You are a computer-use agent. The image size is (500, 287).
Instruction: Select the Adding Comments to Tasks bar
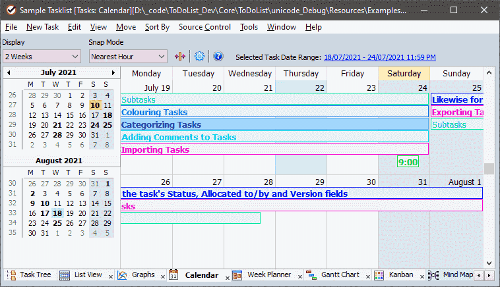(x=274, y=137)
